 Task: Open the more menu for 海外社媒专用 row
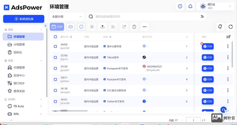228,46
